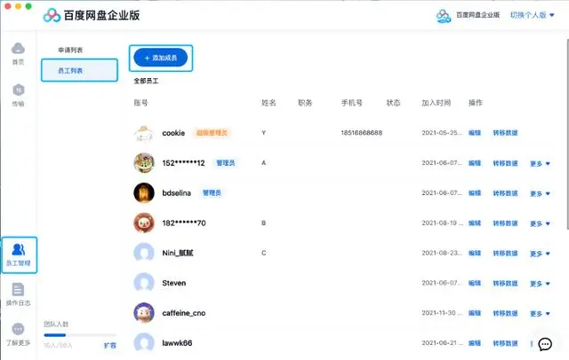Click the 管理员 badge beside bdselina
Image resolution: width=569 pixels, height=360 pixels.
(x=212, y=192)
